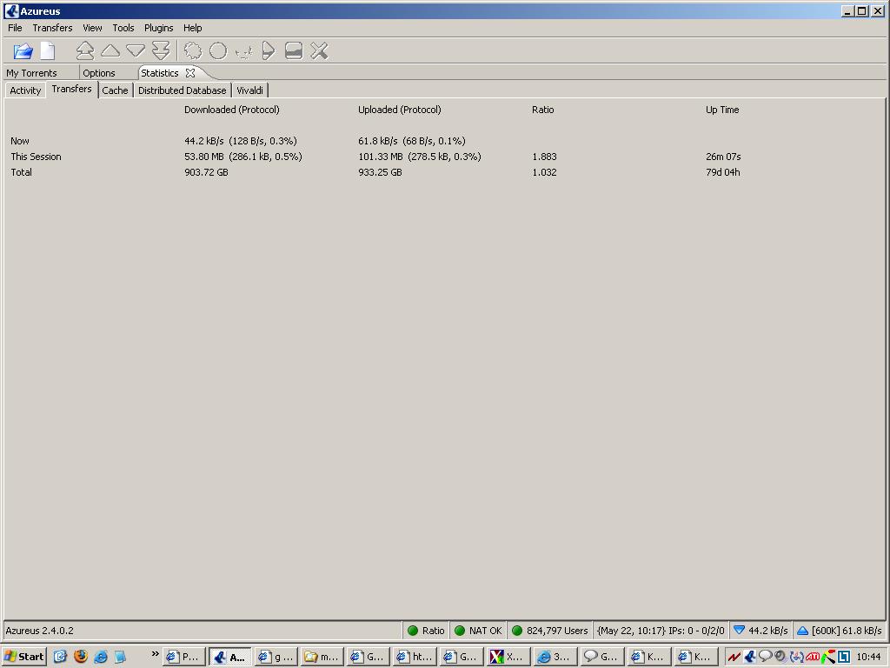Click the Remove X icon in toolbar
This screenshot has height=668, width=890.
(x=319, y=51)
